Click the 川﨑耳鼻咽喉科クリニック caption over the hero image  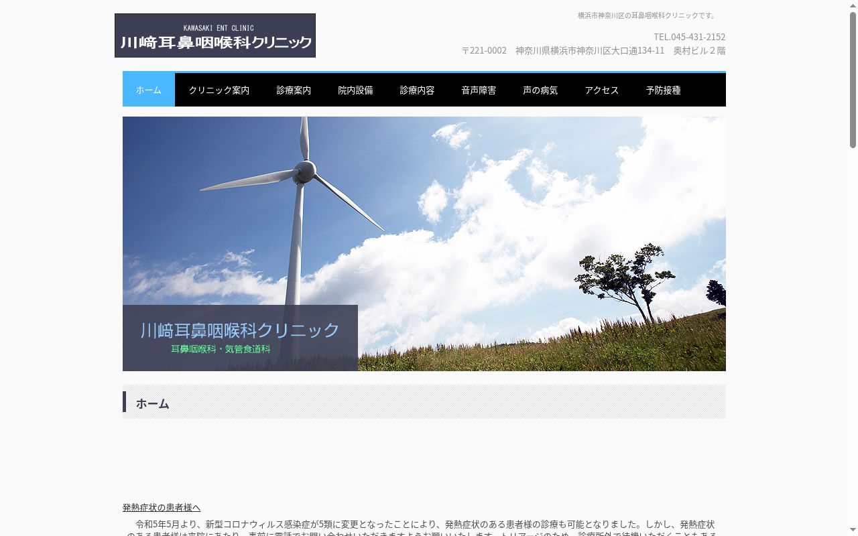click(240, 330)
